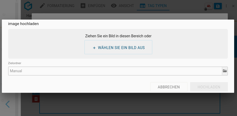Image resolution: width=237 pixels, height=116 pixels.
Task: Click the eye icon next to Ansicht
Action: coord(114,6)
